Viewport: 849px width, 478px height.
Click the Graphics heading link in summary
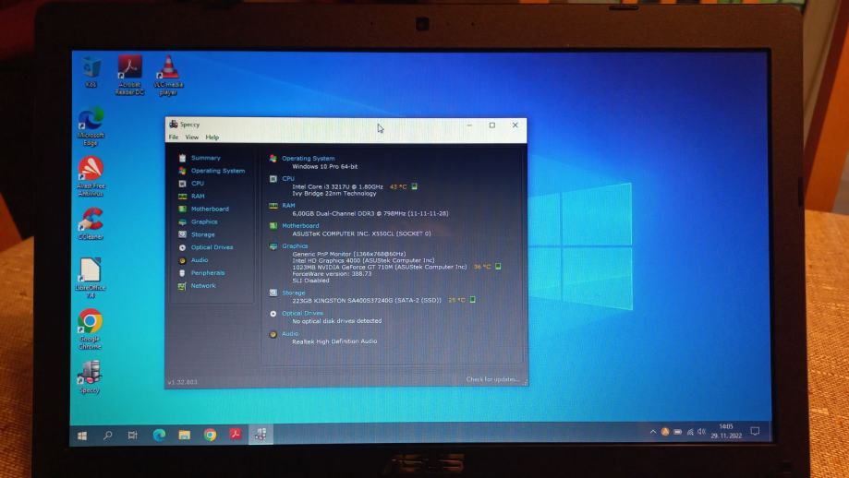295,246
